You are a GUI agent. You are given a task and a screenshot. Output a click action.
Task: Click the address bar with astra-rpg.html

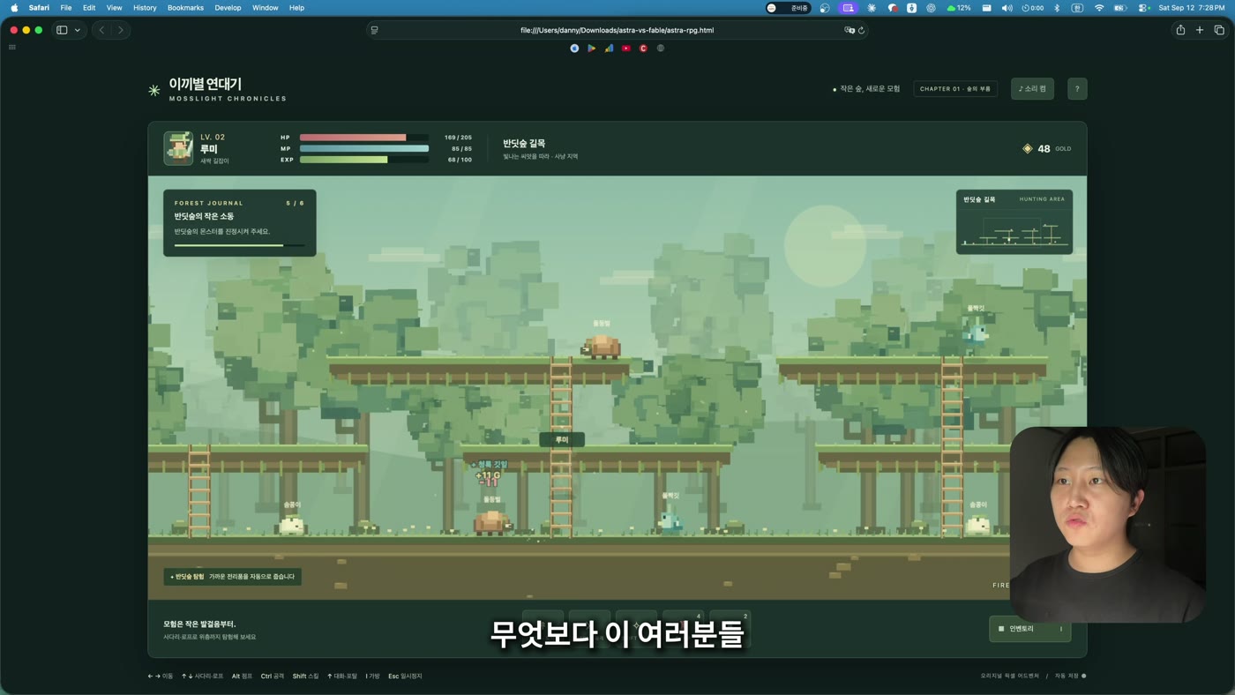pos(617,30)
